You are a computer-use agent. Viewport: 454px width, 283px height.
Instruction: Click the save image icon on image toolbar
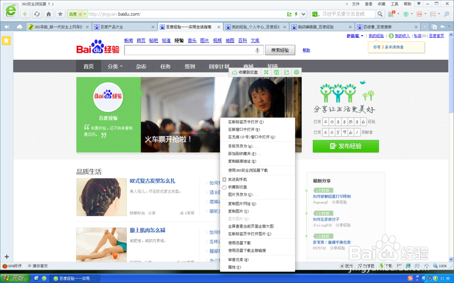pos(276,72)
